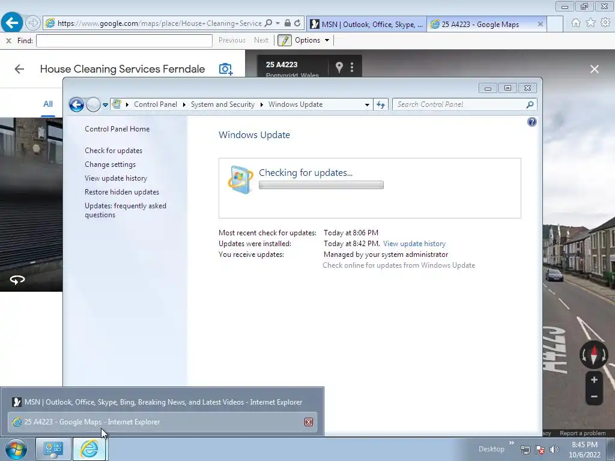Open IE Tools gear icon

[x=605, y=23]
